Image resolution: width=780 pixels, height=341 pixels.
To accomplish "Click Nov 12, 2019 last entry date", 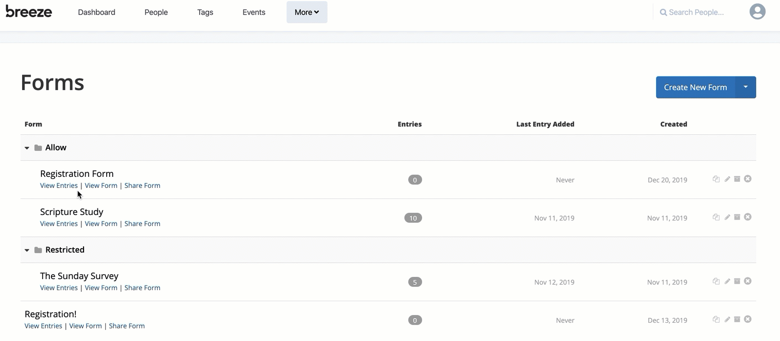I will [x=554, y=282].
